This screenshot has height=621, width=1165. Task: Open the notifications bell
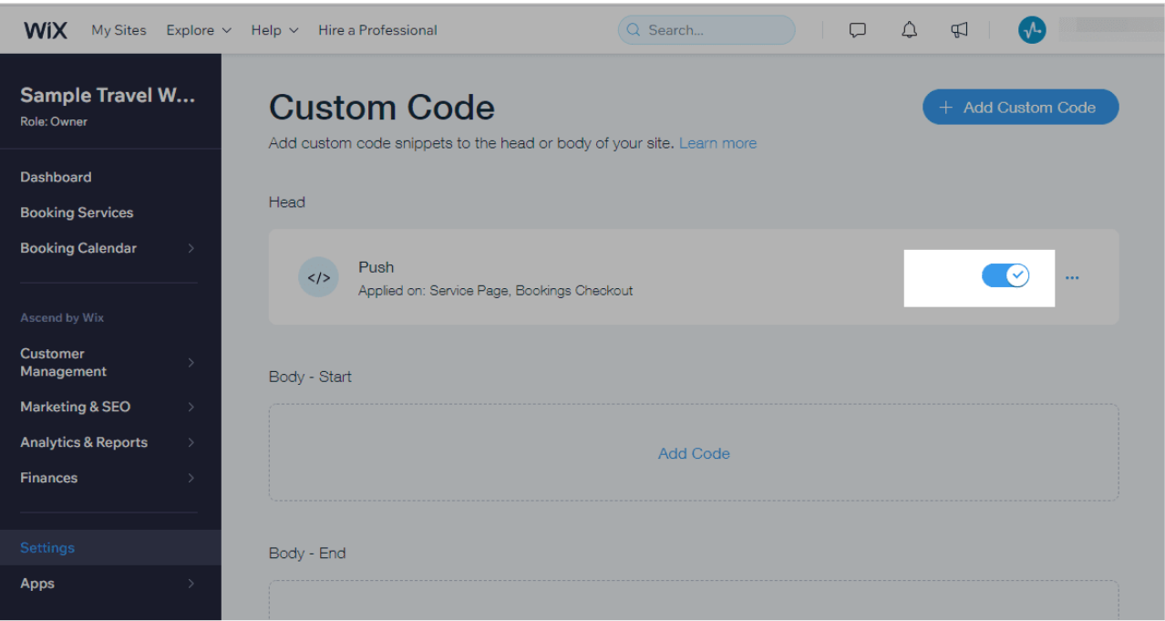(909, 30)
